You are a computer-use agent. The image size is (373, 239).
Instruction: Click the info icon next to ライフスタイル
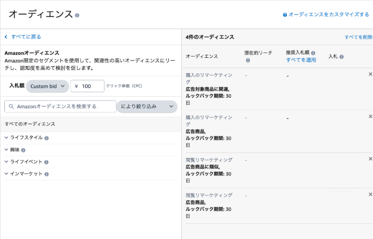[47, 138]
